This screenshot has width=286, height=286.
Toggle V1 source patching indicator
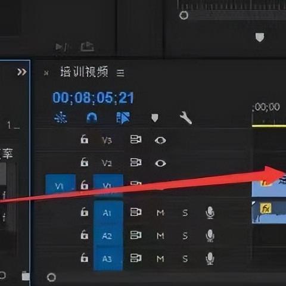(x=61, y=185)
